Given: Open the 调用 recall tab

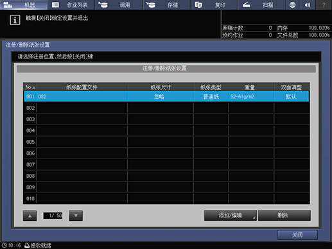Looking at the screenshot, I should click(x=119, y=4).
